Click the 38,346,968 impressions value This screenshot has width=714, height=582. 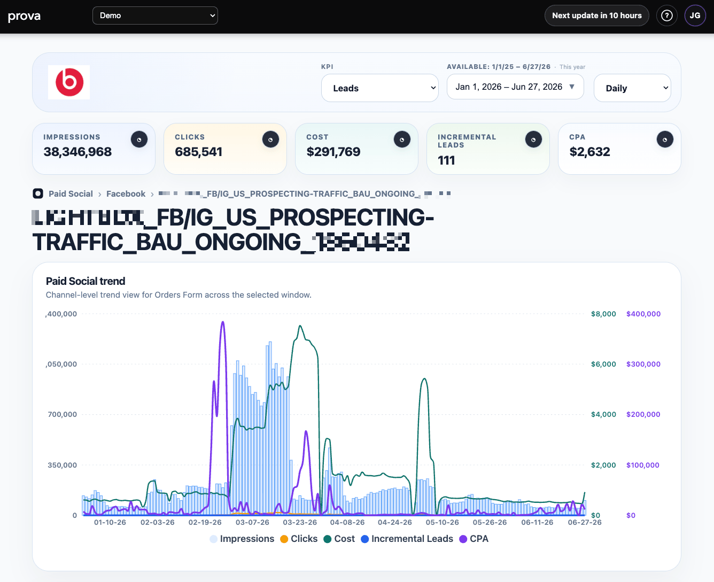pos(77,152)
